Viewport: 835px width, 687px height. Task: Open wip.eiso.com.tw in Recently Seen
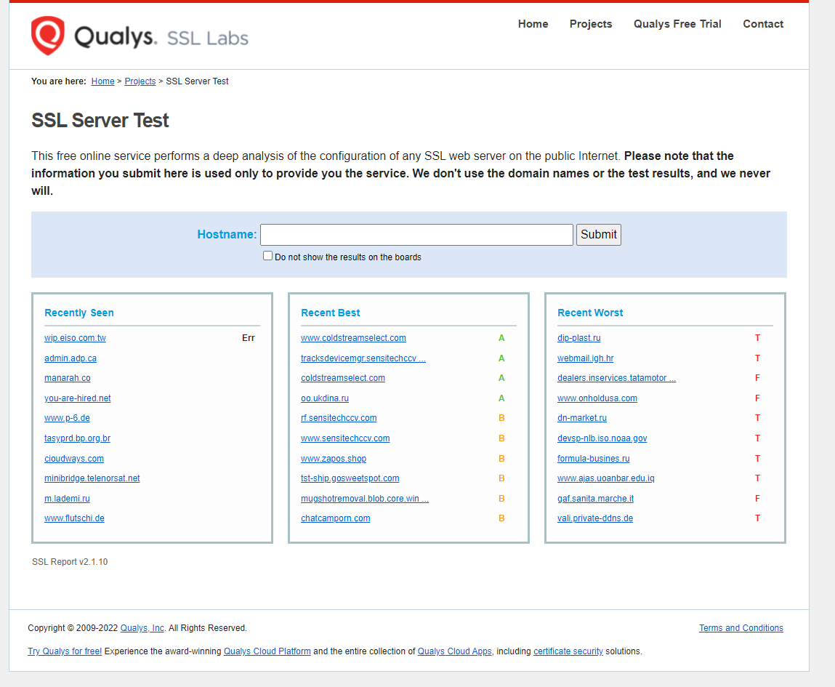75,337
